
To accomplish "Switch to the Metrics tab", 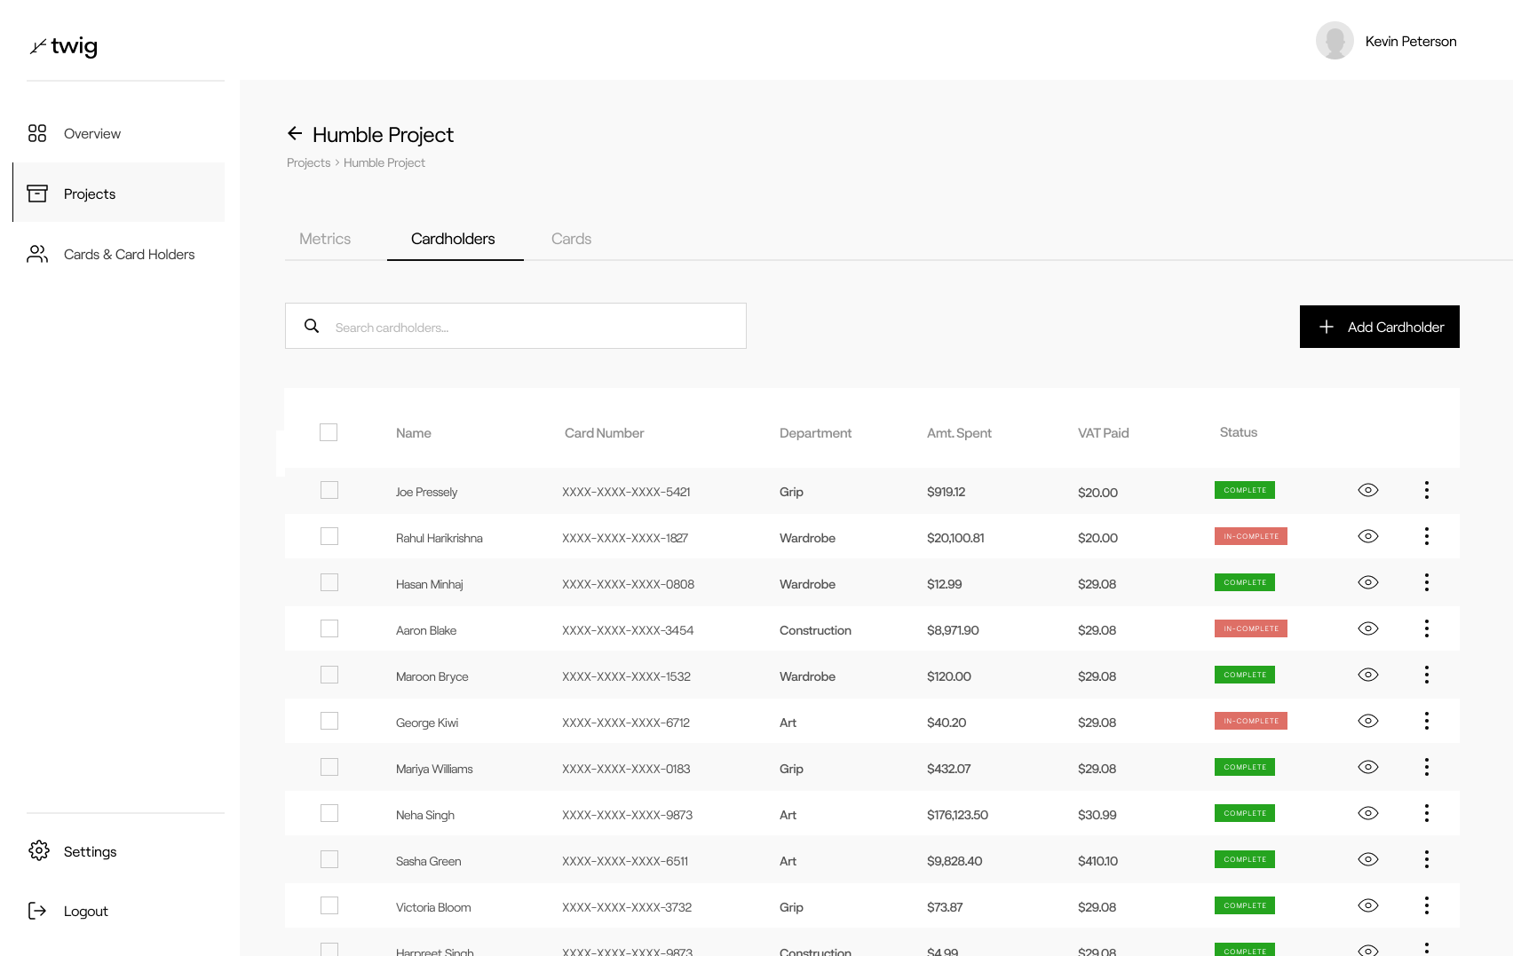I will (x=325, y=239).
